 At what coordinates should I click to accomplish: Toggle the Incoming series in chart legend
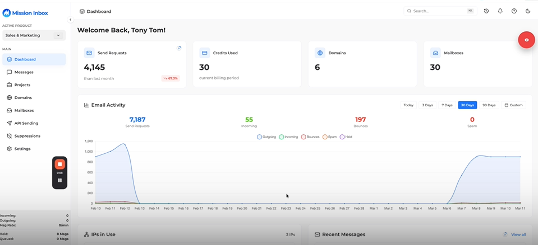coord(288,137)
